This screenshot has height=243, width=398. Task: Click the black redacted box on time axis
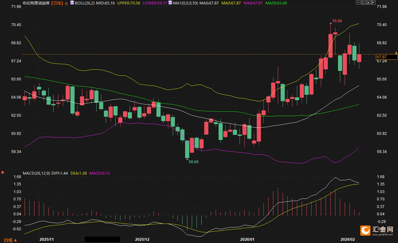tap(102, 240)
